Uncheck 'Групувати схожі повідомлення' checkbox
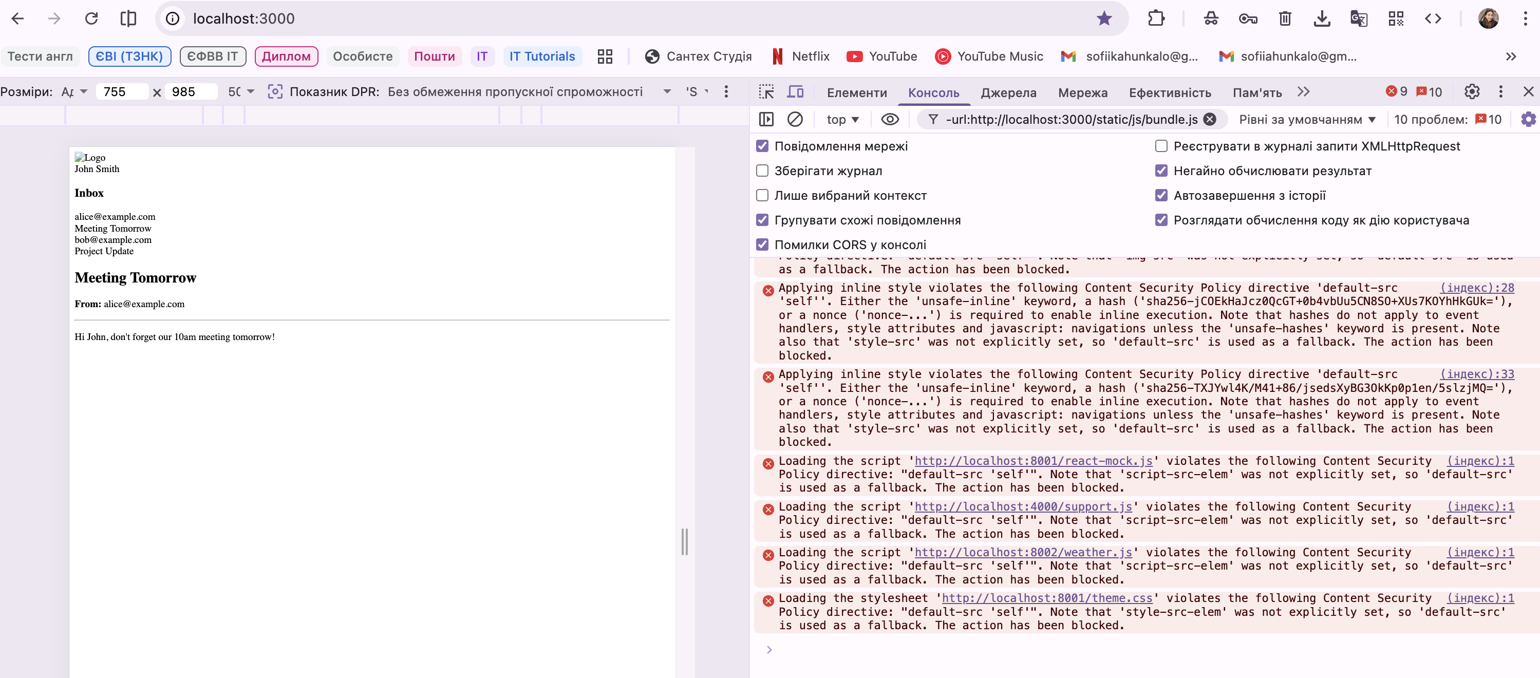The height and width of the screenshot is (678, 1540). click(762, 219)
